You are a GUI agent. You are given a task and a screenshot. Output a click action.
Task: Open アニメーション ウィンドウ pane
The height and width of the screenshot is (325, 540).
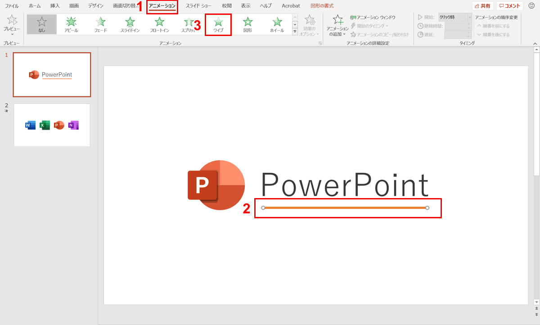click(x=373, y=17)
